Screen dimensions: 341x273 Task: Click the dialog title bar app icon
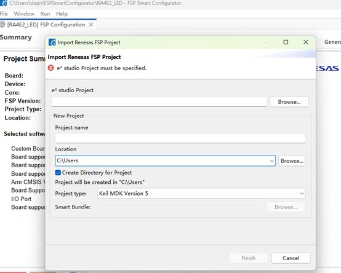52,42
